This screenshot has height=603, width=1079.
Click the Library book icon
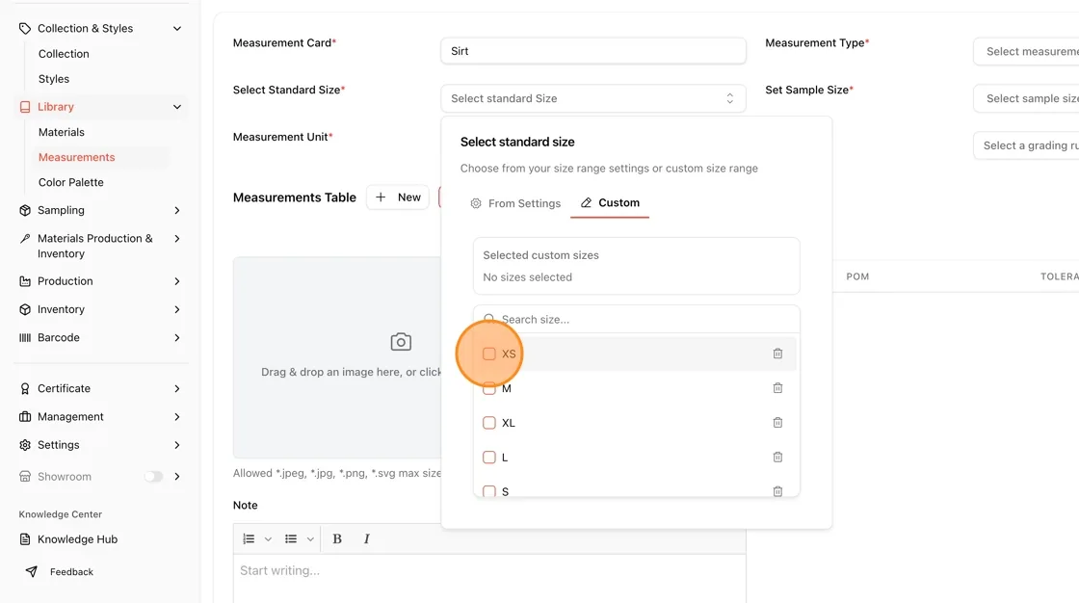tap(25, 107)
